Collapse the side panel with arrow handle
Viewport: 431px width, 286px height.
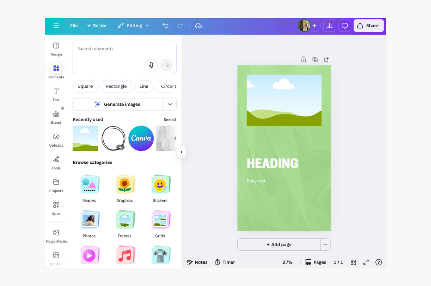click(x=181, y=152)
